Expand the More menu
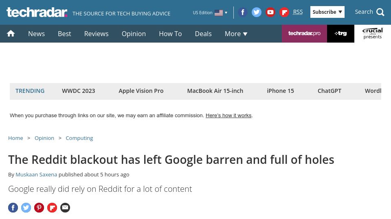Screen dimensions: 391x219 click(x=236, y=34)
